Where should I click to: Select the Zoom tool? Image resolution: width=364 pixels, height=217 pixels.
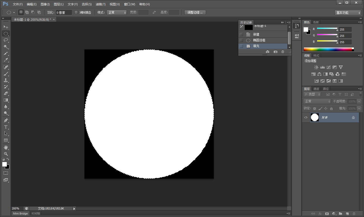[x=6, y=154]
